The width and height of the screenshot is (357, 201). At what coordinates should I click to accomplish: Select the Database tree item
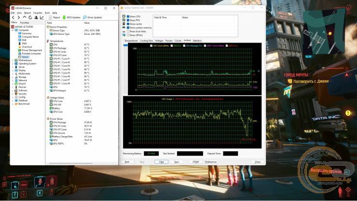23,100
